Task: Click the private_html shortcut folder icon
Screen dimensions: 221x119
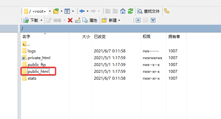Action: tap(24, 58)
